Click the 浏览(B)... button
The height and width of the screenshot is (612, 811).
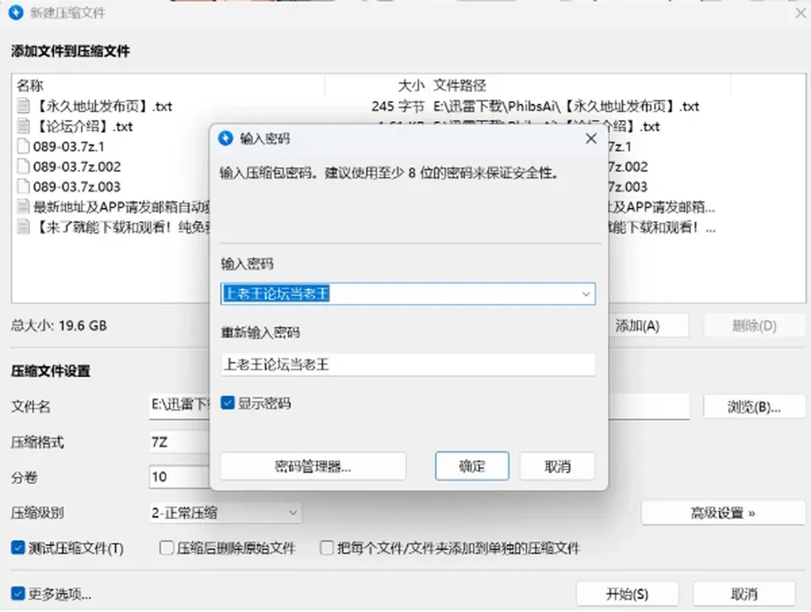(754, 407)
